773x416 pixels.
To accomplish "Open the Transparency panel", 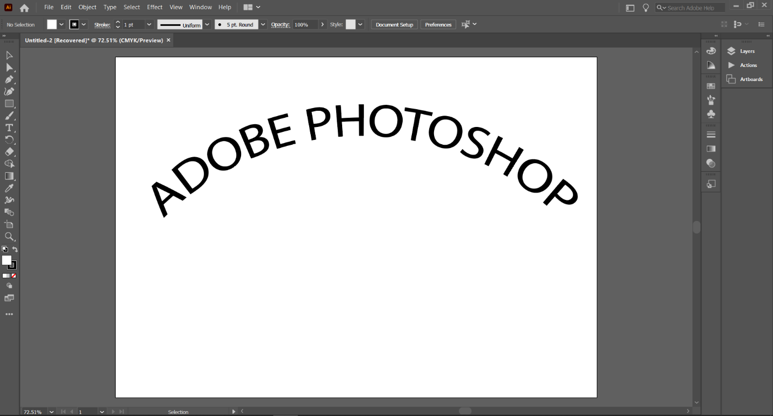I will (x=711, y=163).
